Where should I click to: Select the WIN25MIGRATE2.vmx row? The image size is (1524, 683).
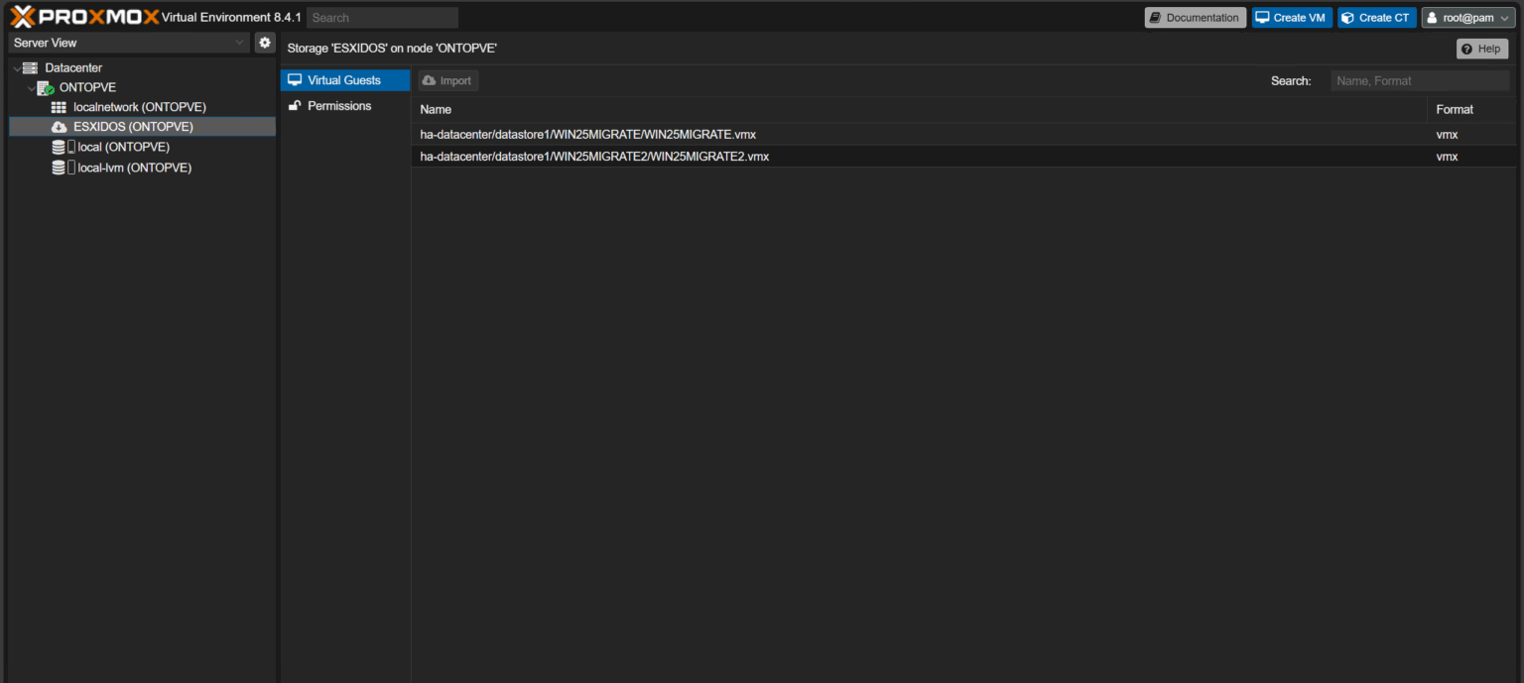click(x=963, y=157)
